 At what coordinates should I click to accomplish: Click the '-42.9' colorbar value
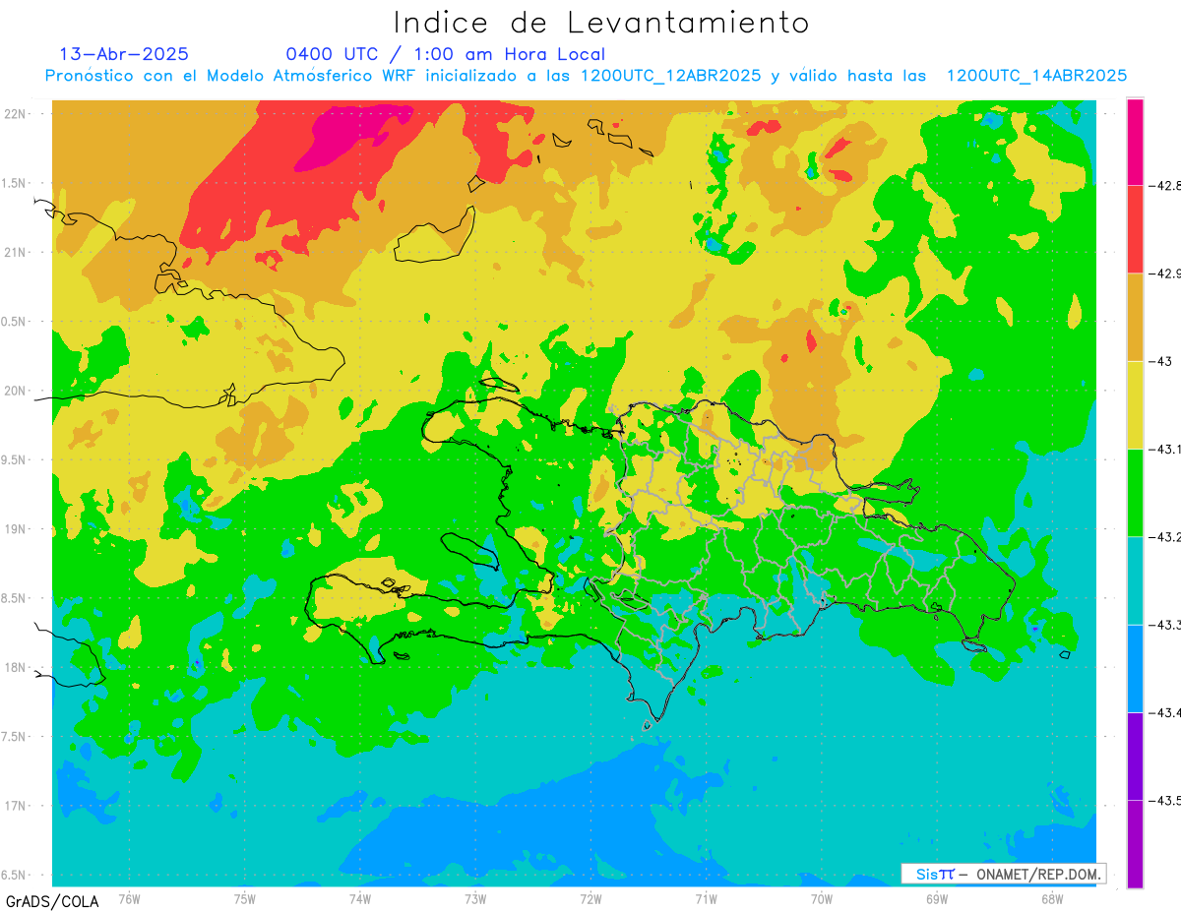[x=1167, y=273]
